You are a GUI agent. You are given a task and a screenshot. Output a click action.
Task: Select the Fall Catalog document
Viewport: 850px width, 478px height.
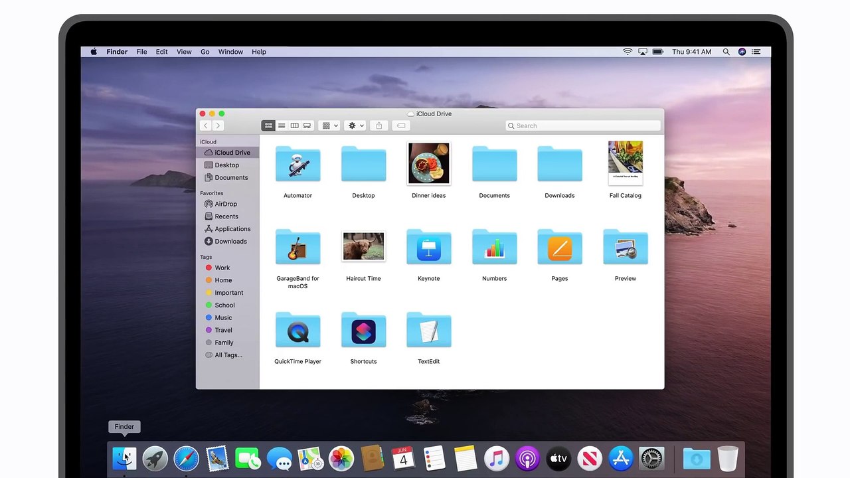(626, 163)
